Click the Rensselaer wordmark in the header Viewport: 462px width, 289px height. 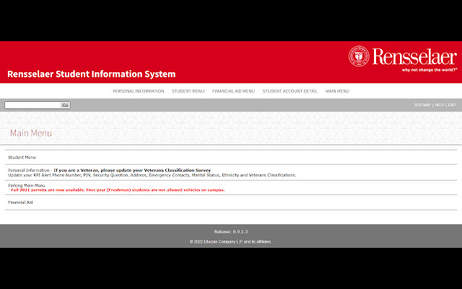coord(414,56)
